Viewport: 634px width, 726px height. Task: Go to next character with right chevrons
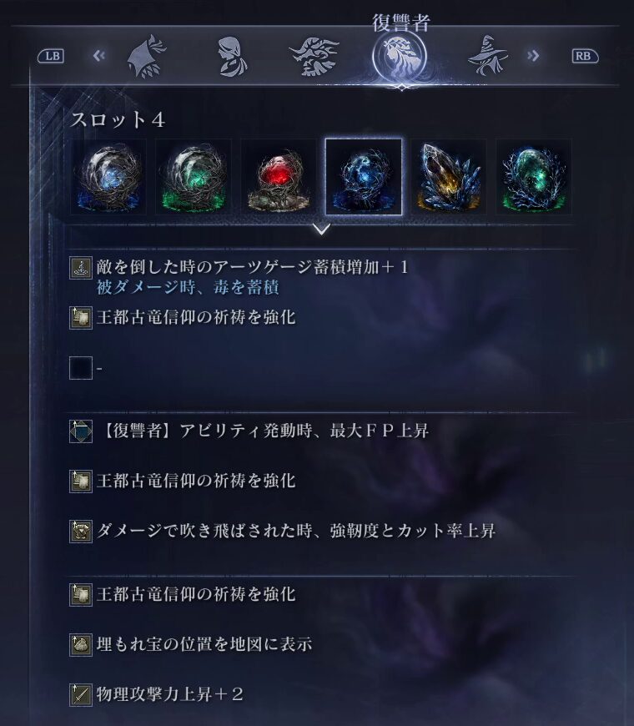(x=533, y=56)
